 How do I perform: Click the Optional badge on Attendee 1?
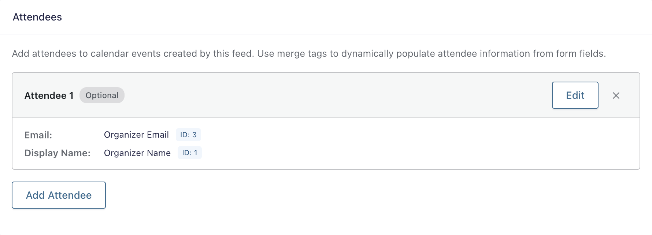pos(102,95)
